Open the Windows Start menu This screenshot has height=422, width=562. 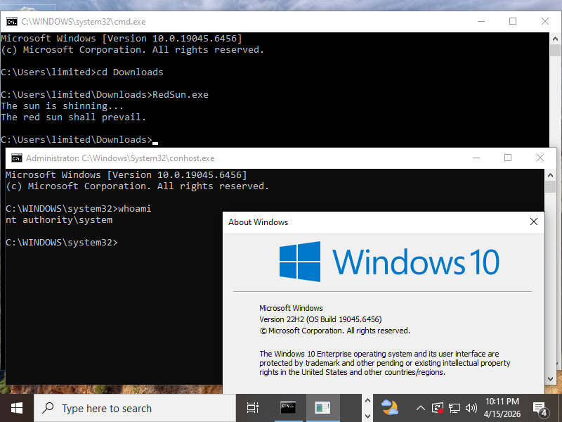point(16,408)
